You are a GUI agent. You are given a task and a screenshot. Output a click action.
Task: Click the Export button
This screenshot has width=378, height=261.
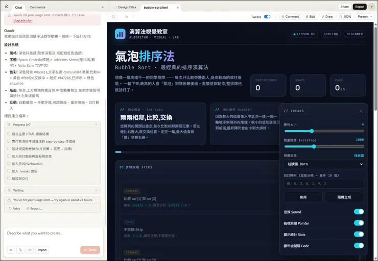[360, 7]
